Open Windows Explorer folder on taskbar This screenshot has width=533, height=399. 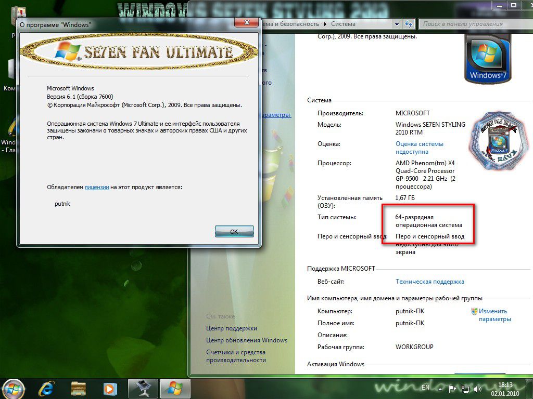click(x=78, y=389)
